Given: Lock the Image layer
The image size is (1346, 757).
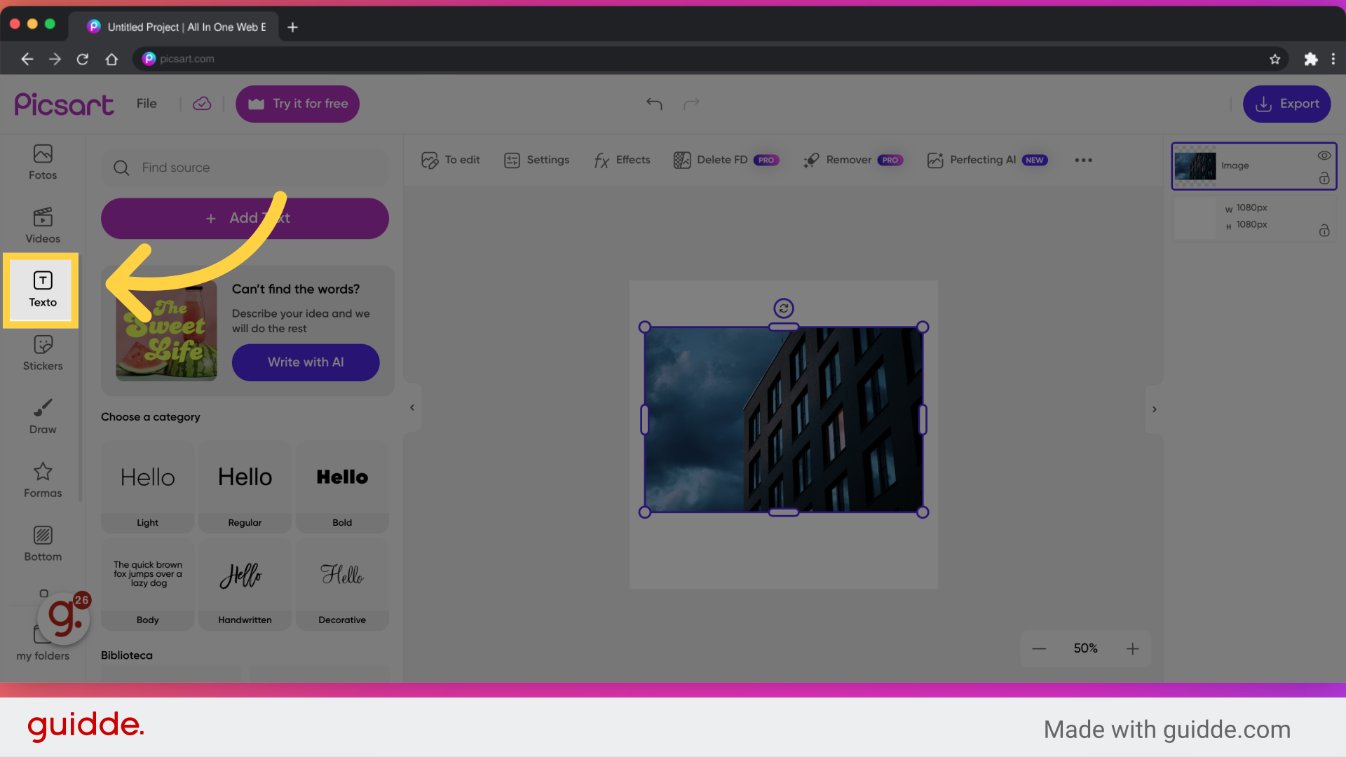Looking at the screenshot, I should (1324, 179).
